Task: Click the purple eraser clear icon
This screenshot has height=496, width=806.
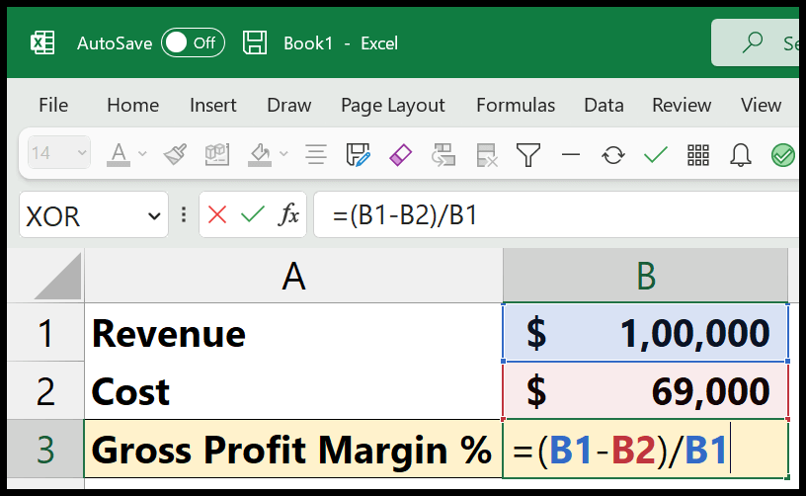Action: click(400, 155)
